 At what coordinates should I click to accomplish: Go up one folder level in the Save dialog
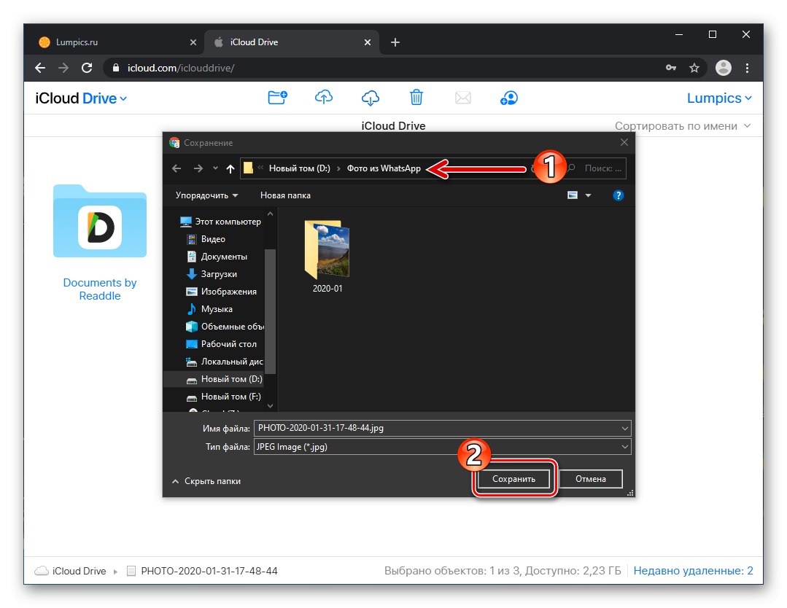(230, 168)
